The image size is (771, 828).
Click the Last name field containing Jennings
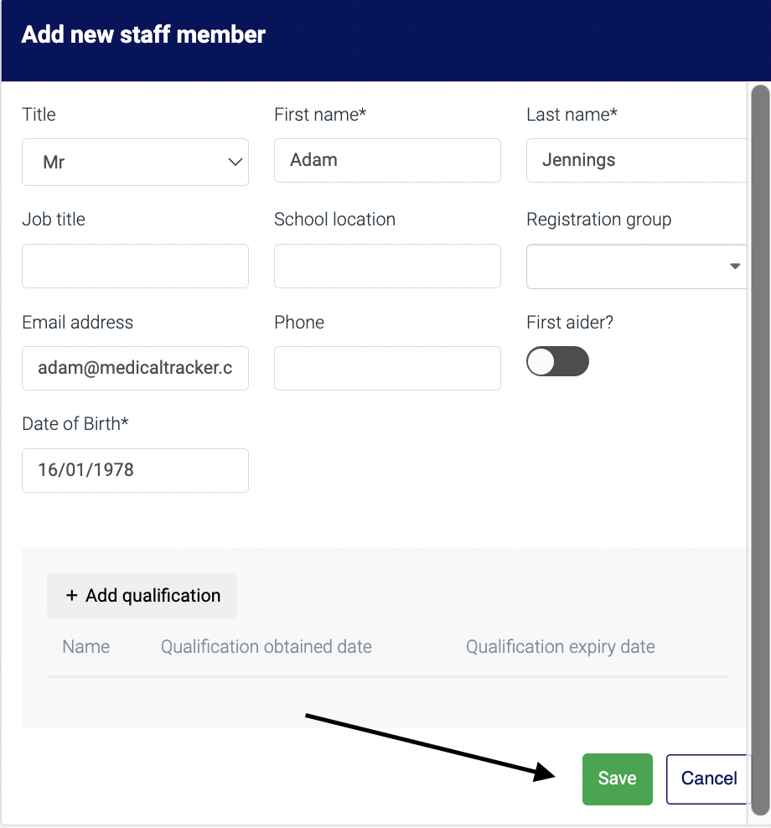click(x=637, y=160)
